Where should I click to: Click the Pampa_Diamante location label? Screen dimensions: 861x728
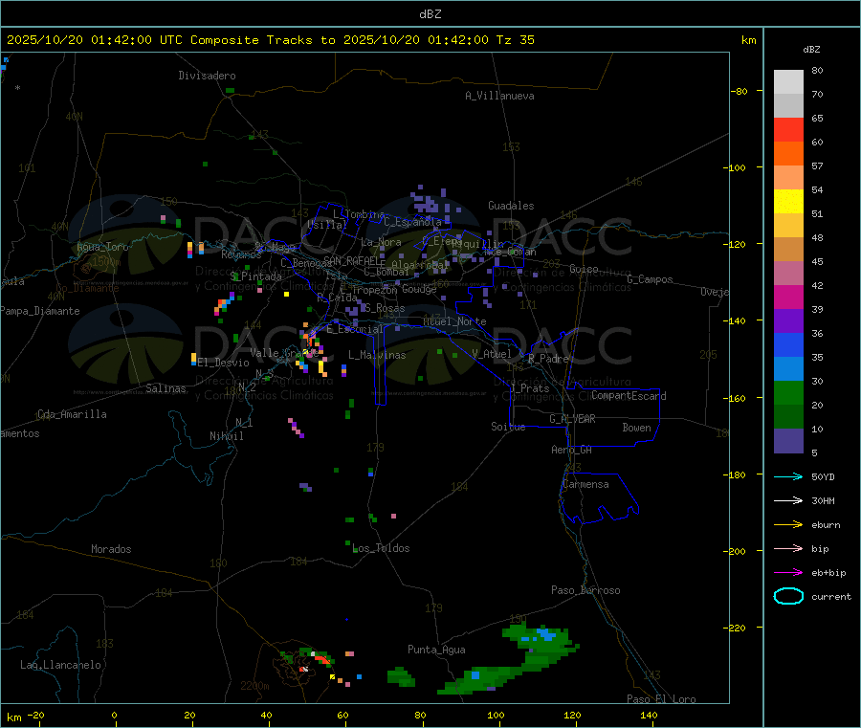tap(40, 311)
